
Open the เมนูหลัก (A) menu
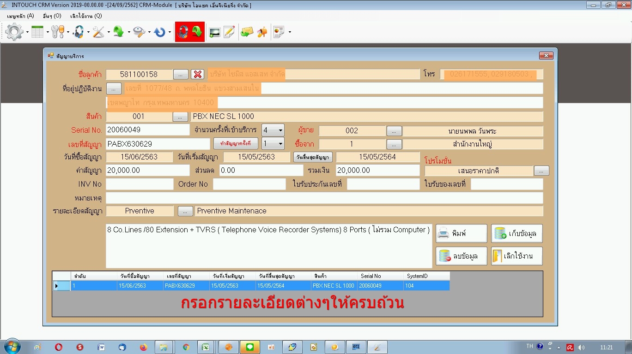pyautogui.click(x=20, y=16)
